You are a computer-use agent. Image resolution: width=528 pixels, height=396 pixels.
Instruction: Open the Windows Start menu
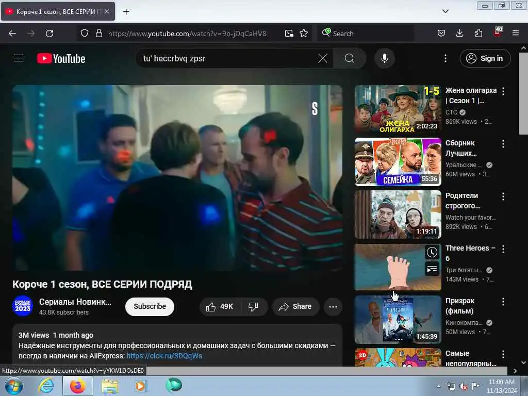(14, 386)
